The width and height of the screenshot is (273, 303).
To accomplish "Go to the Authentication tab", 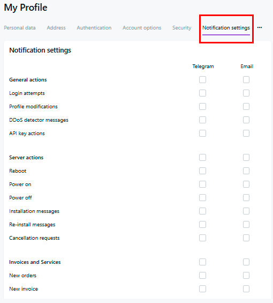I will pyautogui.click(x=94, y=28).
